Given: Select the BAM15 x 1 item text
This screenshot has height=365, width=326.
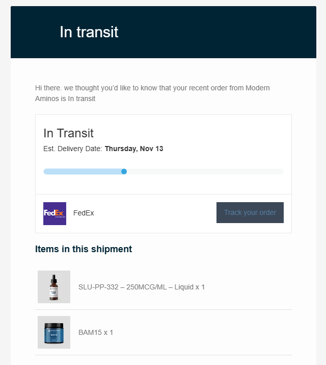Looking at the screenshot, I should [96, 332].
